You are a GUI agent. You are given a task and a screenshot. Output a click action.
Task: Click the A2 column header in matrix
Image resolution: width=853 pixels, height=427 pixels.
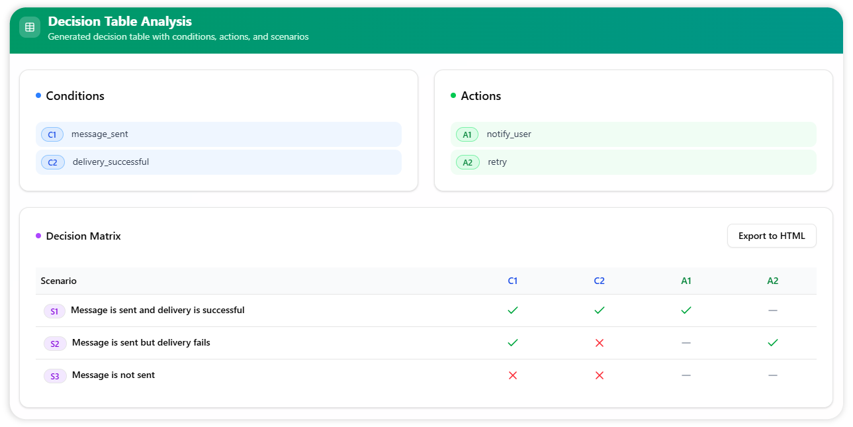772,281
